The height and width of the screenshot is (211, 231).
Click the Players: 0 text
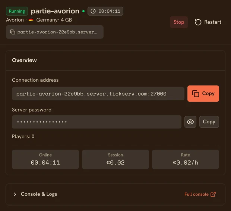23,136
